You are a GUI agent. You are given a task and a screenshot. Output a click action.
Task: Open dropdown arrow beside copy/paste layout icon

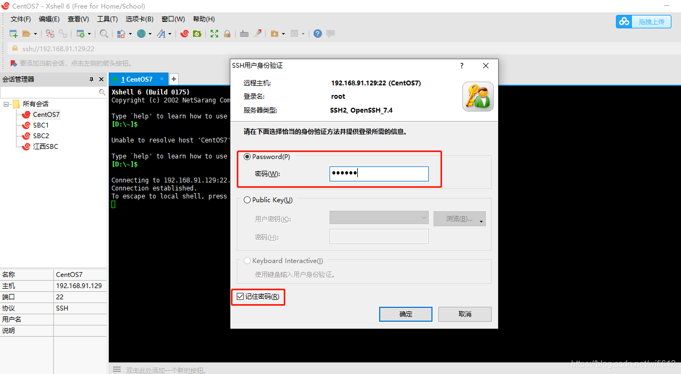pos(130,34)
